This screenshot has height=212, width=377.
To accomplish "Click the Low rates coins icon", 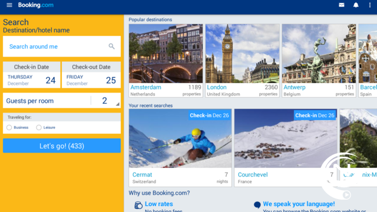I will tap(138, 205).
